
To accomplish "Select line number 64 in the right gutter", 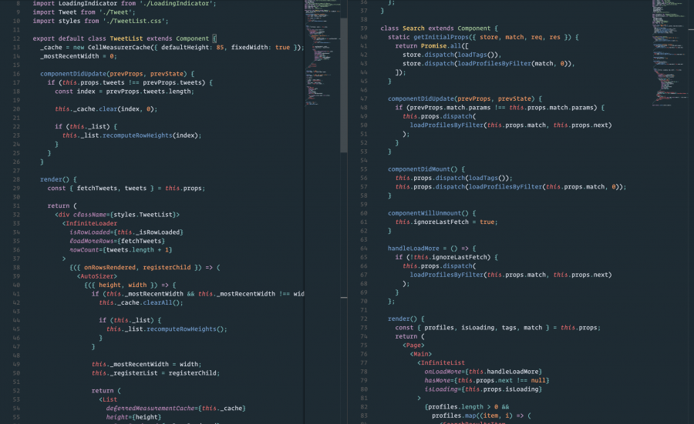I will [362, 249].
